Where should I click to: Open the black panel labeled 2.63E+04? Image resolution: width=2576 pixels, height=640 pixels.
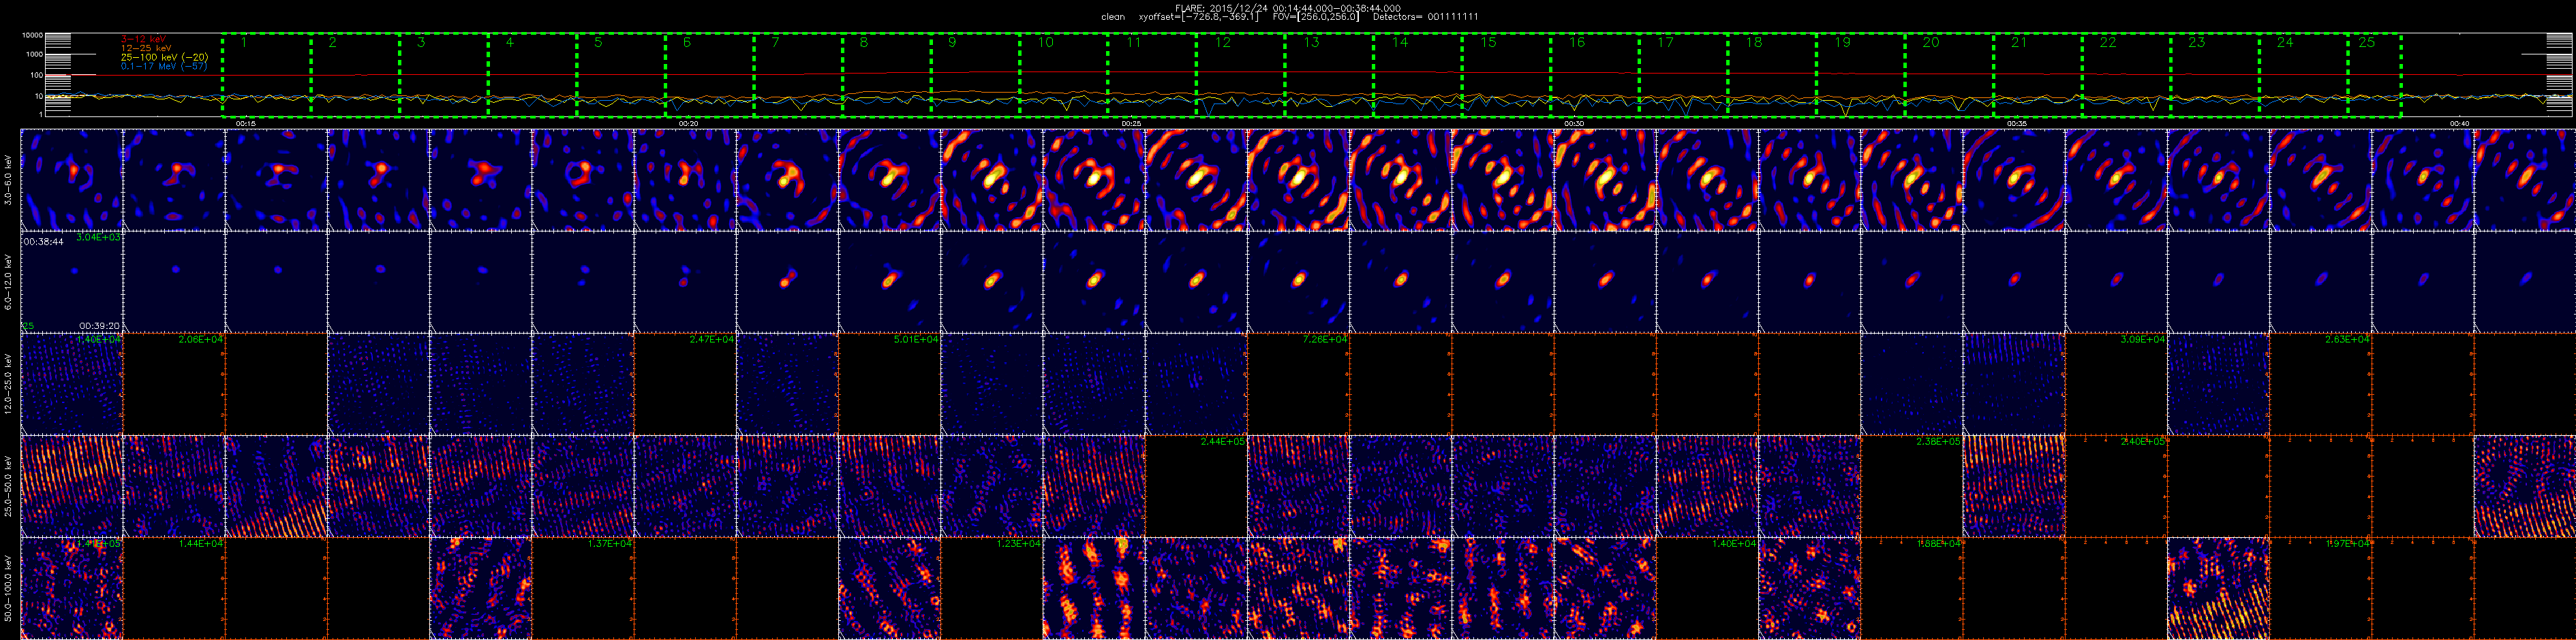pos(2320,383)
